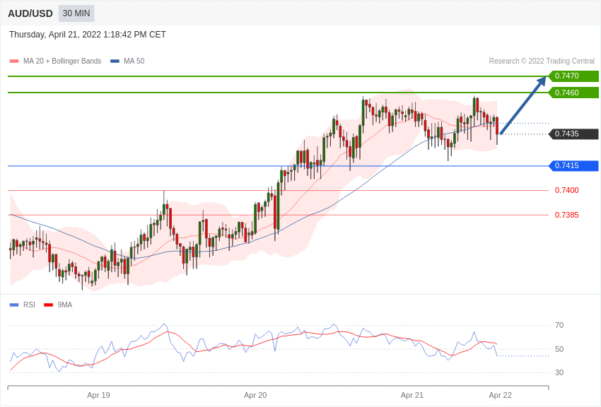
Task: Click the 0.7435 current price tag
Action: pyautogui.click(x=574, y=134)
